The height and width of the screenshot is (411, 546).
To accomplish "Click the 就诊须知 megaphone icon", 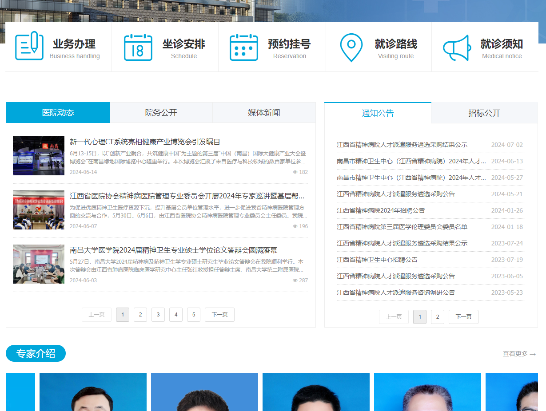I will tap(457, 48).
